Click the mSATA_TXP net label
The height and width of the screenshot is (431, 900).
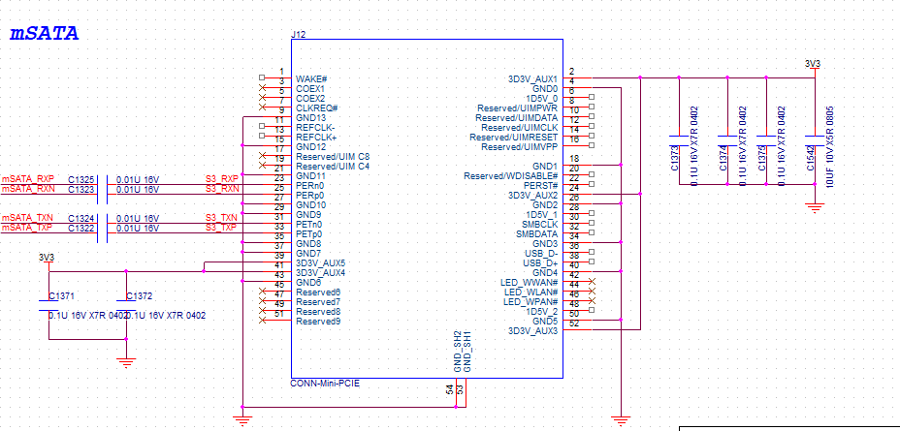pyautogui.click(x=28, y=229)
